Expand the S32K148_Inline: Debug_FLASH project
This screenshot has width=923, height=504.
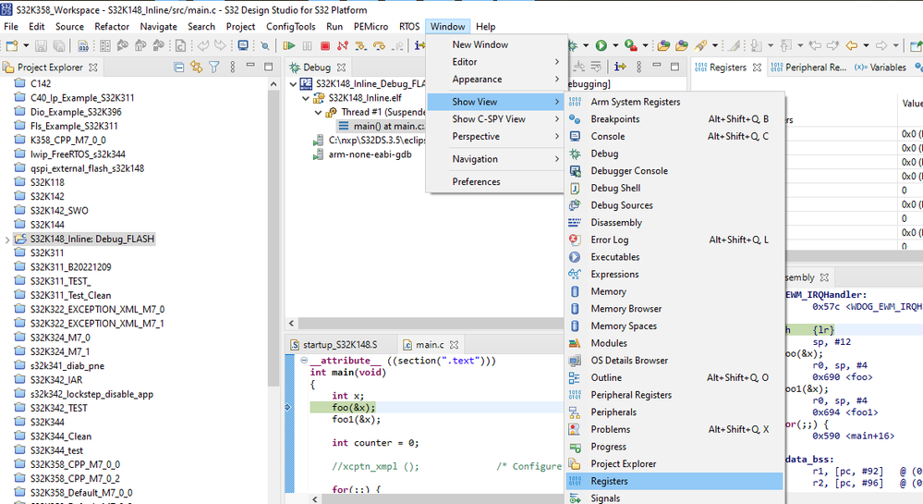(7, 240)
